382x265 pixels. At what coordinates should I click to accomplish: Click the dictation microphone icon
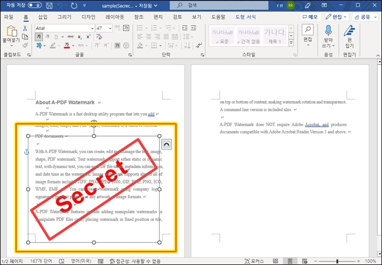pos(328,31)
